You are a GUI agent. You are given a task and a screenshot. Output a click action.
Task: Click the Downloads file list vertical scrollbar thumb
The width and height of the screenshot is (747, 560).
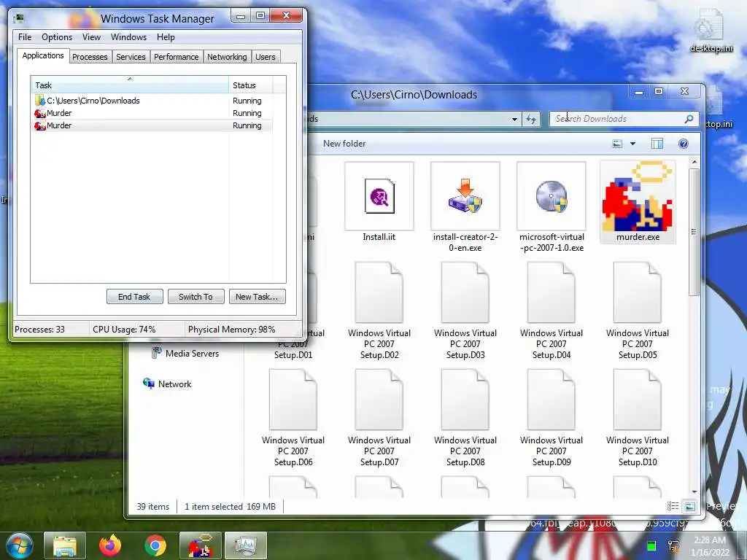click(694, 231)
